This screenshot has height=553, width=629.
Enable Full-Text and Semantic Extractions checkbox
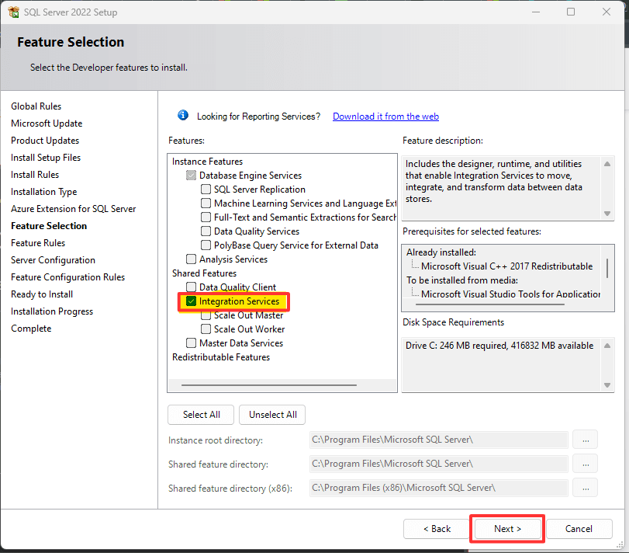206,217
